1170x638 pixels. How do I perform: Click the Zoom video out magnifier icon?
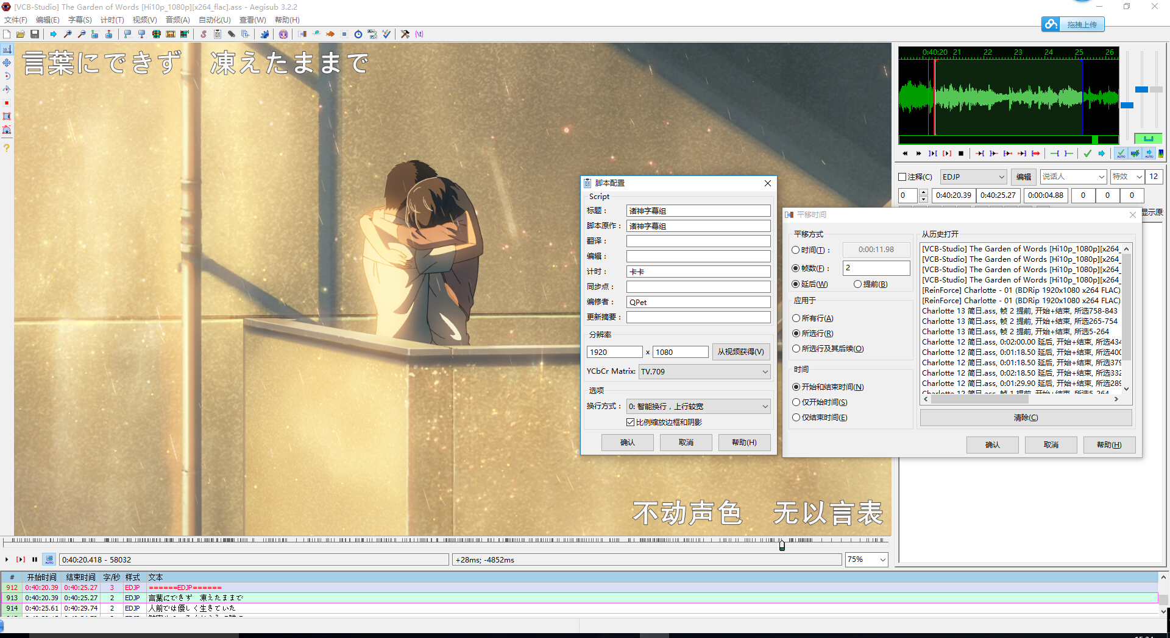click(82, 34)
